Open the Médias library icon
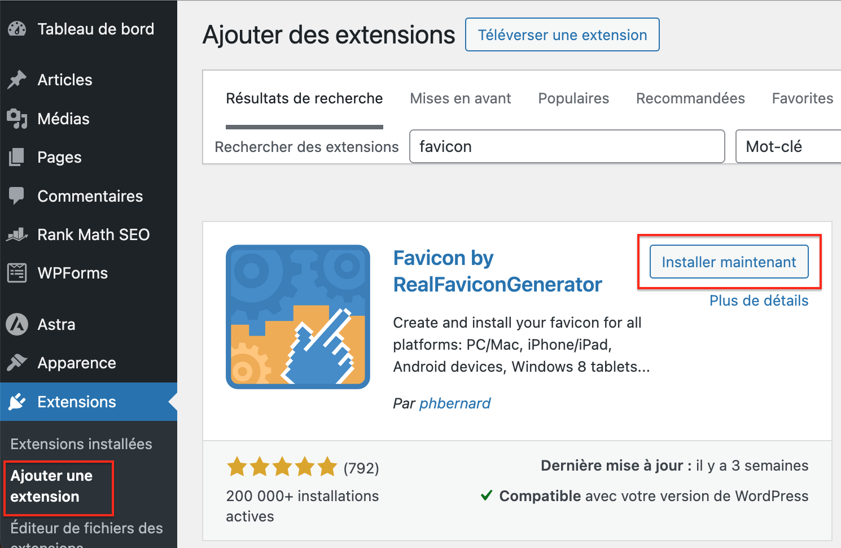This screenshot has height=548, width=841. point(17,119)
